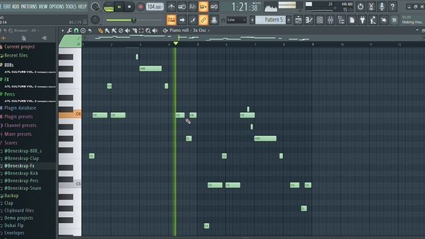Image resolution: width=425 pixels, height=239 pixels.
Task: Pause playback with the pause button
Action: coord(120,7)
